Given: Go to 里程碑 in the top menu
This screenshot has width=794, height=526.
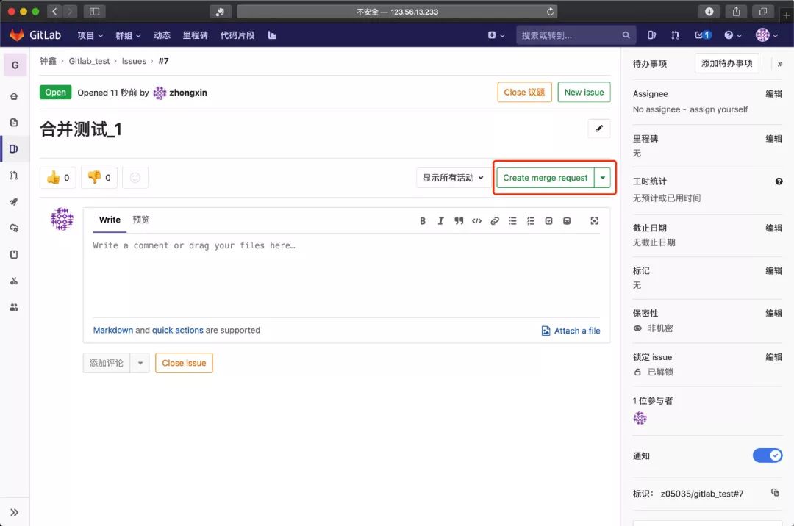Looking at the screenshot, I should [x=196, y=35].
